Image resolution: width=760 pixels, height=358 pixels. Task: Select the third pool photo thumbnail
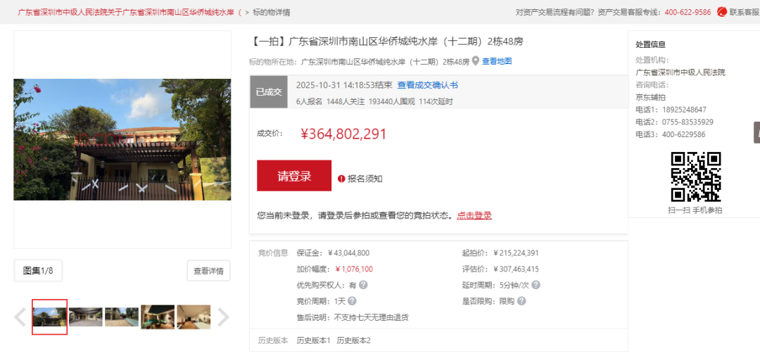click(122, 317)
